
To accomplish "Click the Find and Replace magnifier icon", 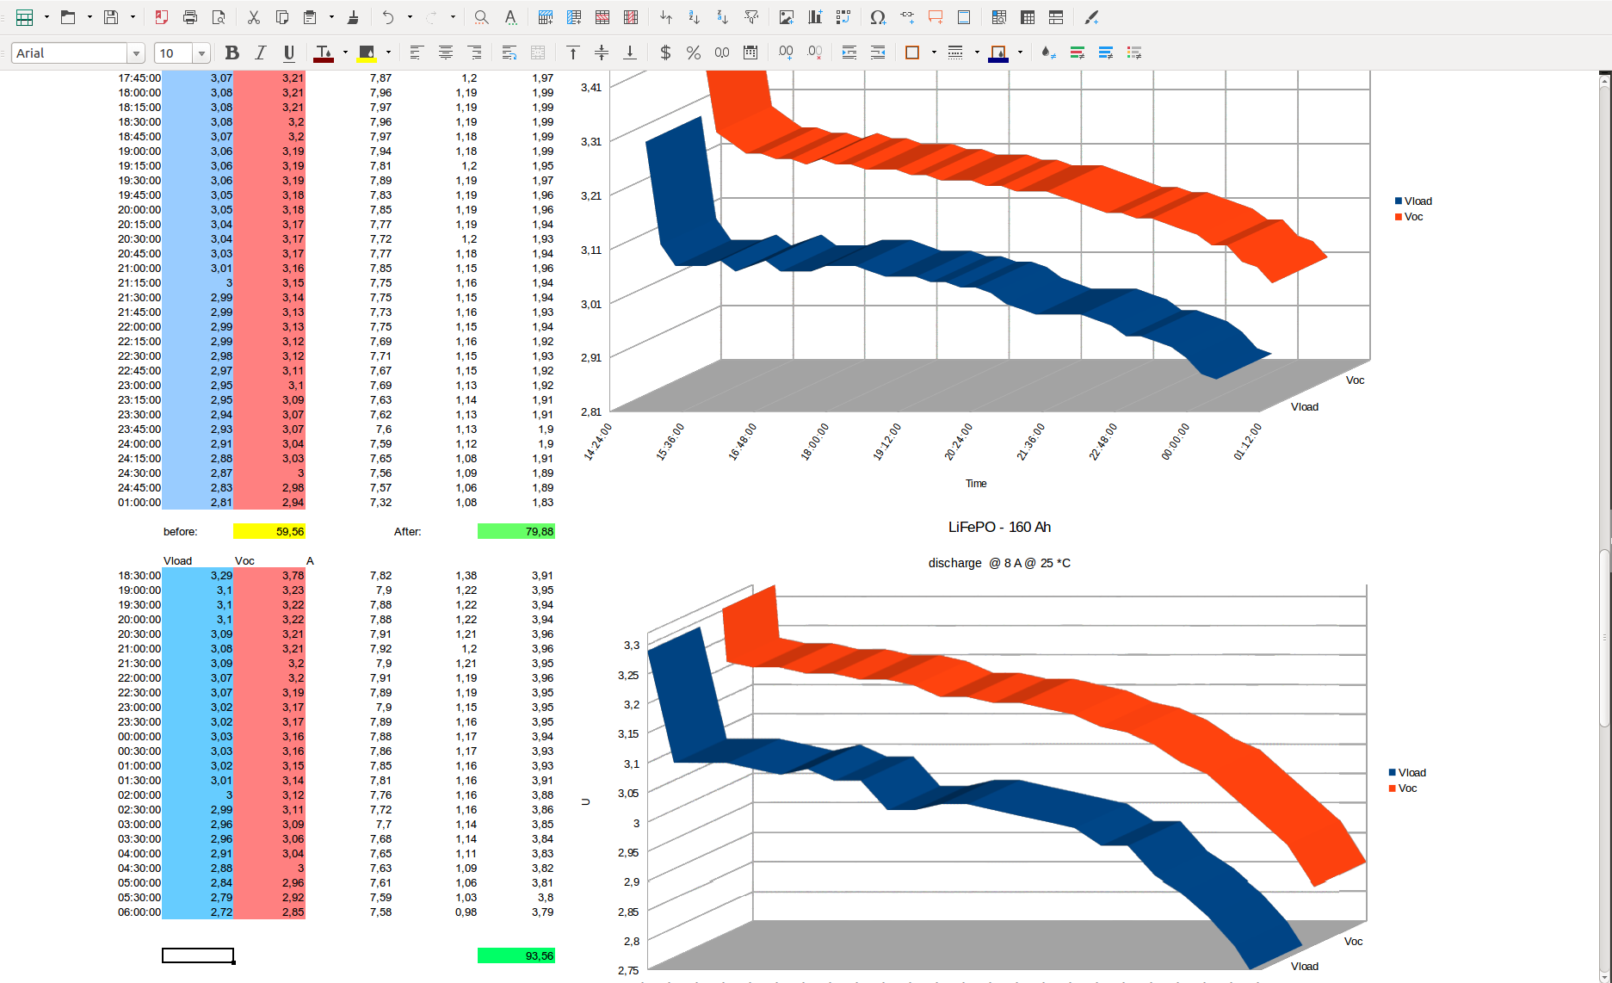I will tap(481, 17).
